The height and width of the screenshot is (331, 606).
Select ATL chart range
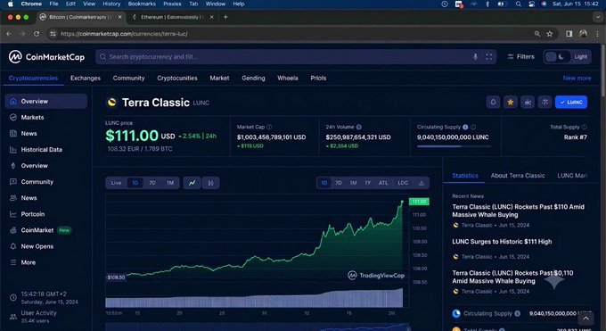tap(383, 183)
